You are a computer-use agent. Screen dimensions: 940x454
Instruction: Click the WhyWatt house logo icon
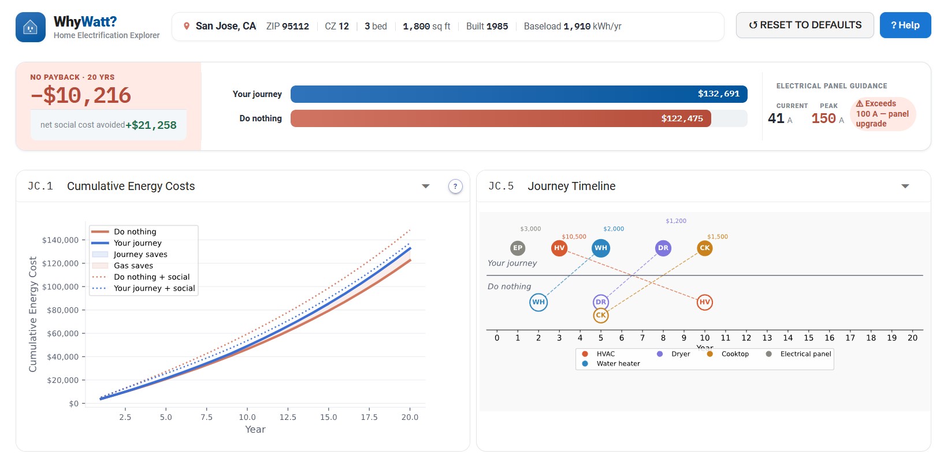(31, 27)
